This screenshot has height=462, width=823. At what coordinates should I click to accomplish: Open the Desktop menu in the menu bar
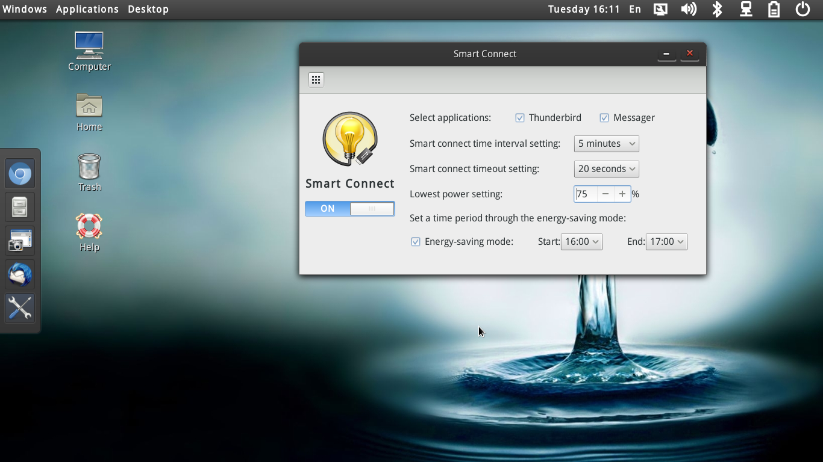pos(148,9)
